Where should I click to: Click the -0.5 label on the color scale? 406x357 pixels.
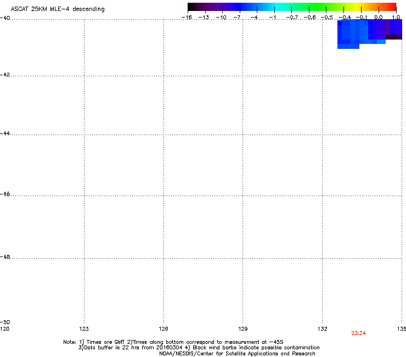click(327, 18)
